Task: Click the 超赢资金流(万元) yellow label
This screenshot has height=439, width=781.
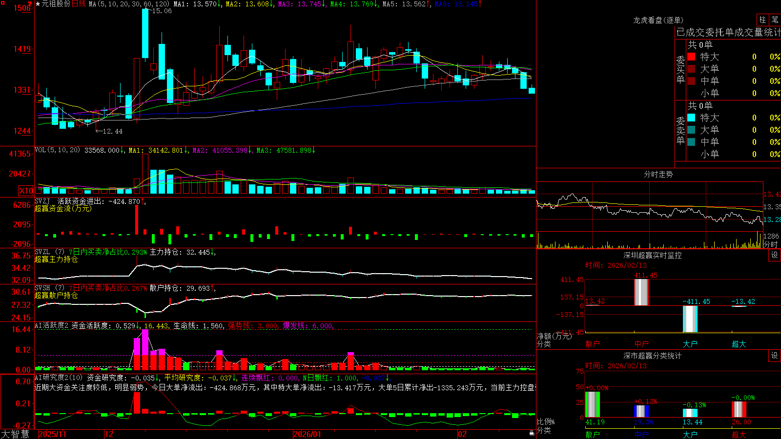Action: tap(63, 208)
